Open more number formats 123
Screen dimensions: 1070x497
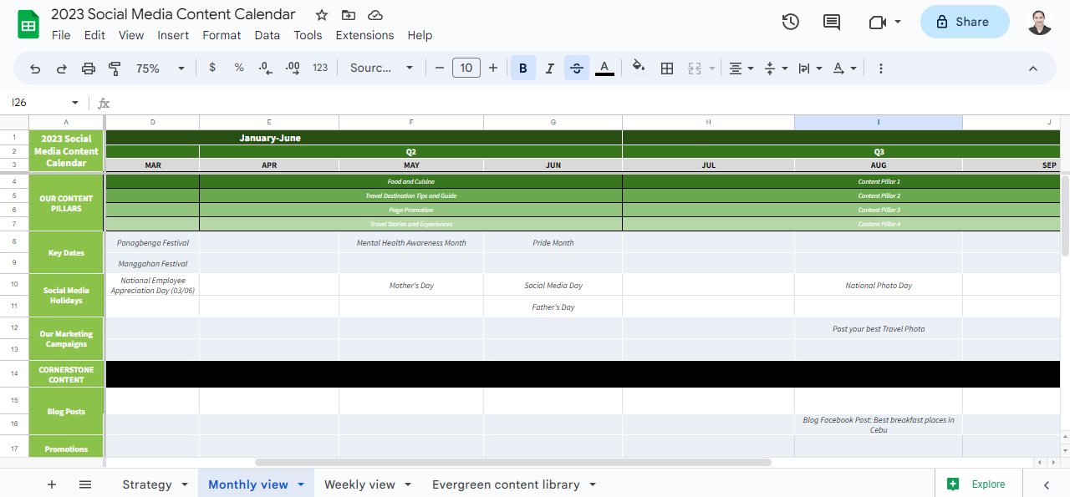click(320, 68)
